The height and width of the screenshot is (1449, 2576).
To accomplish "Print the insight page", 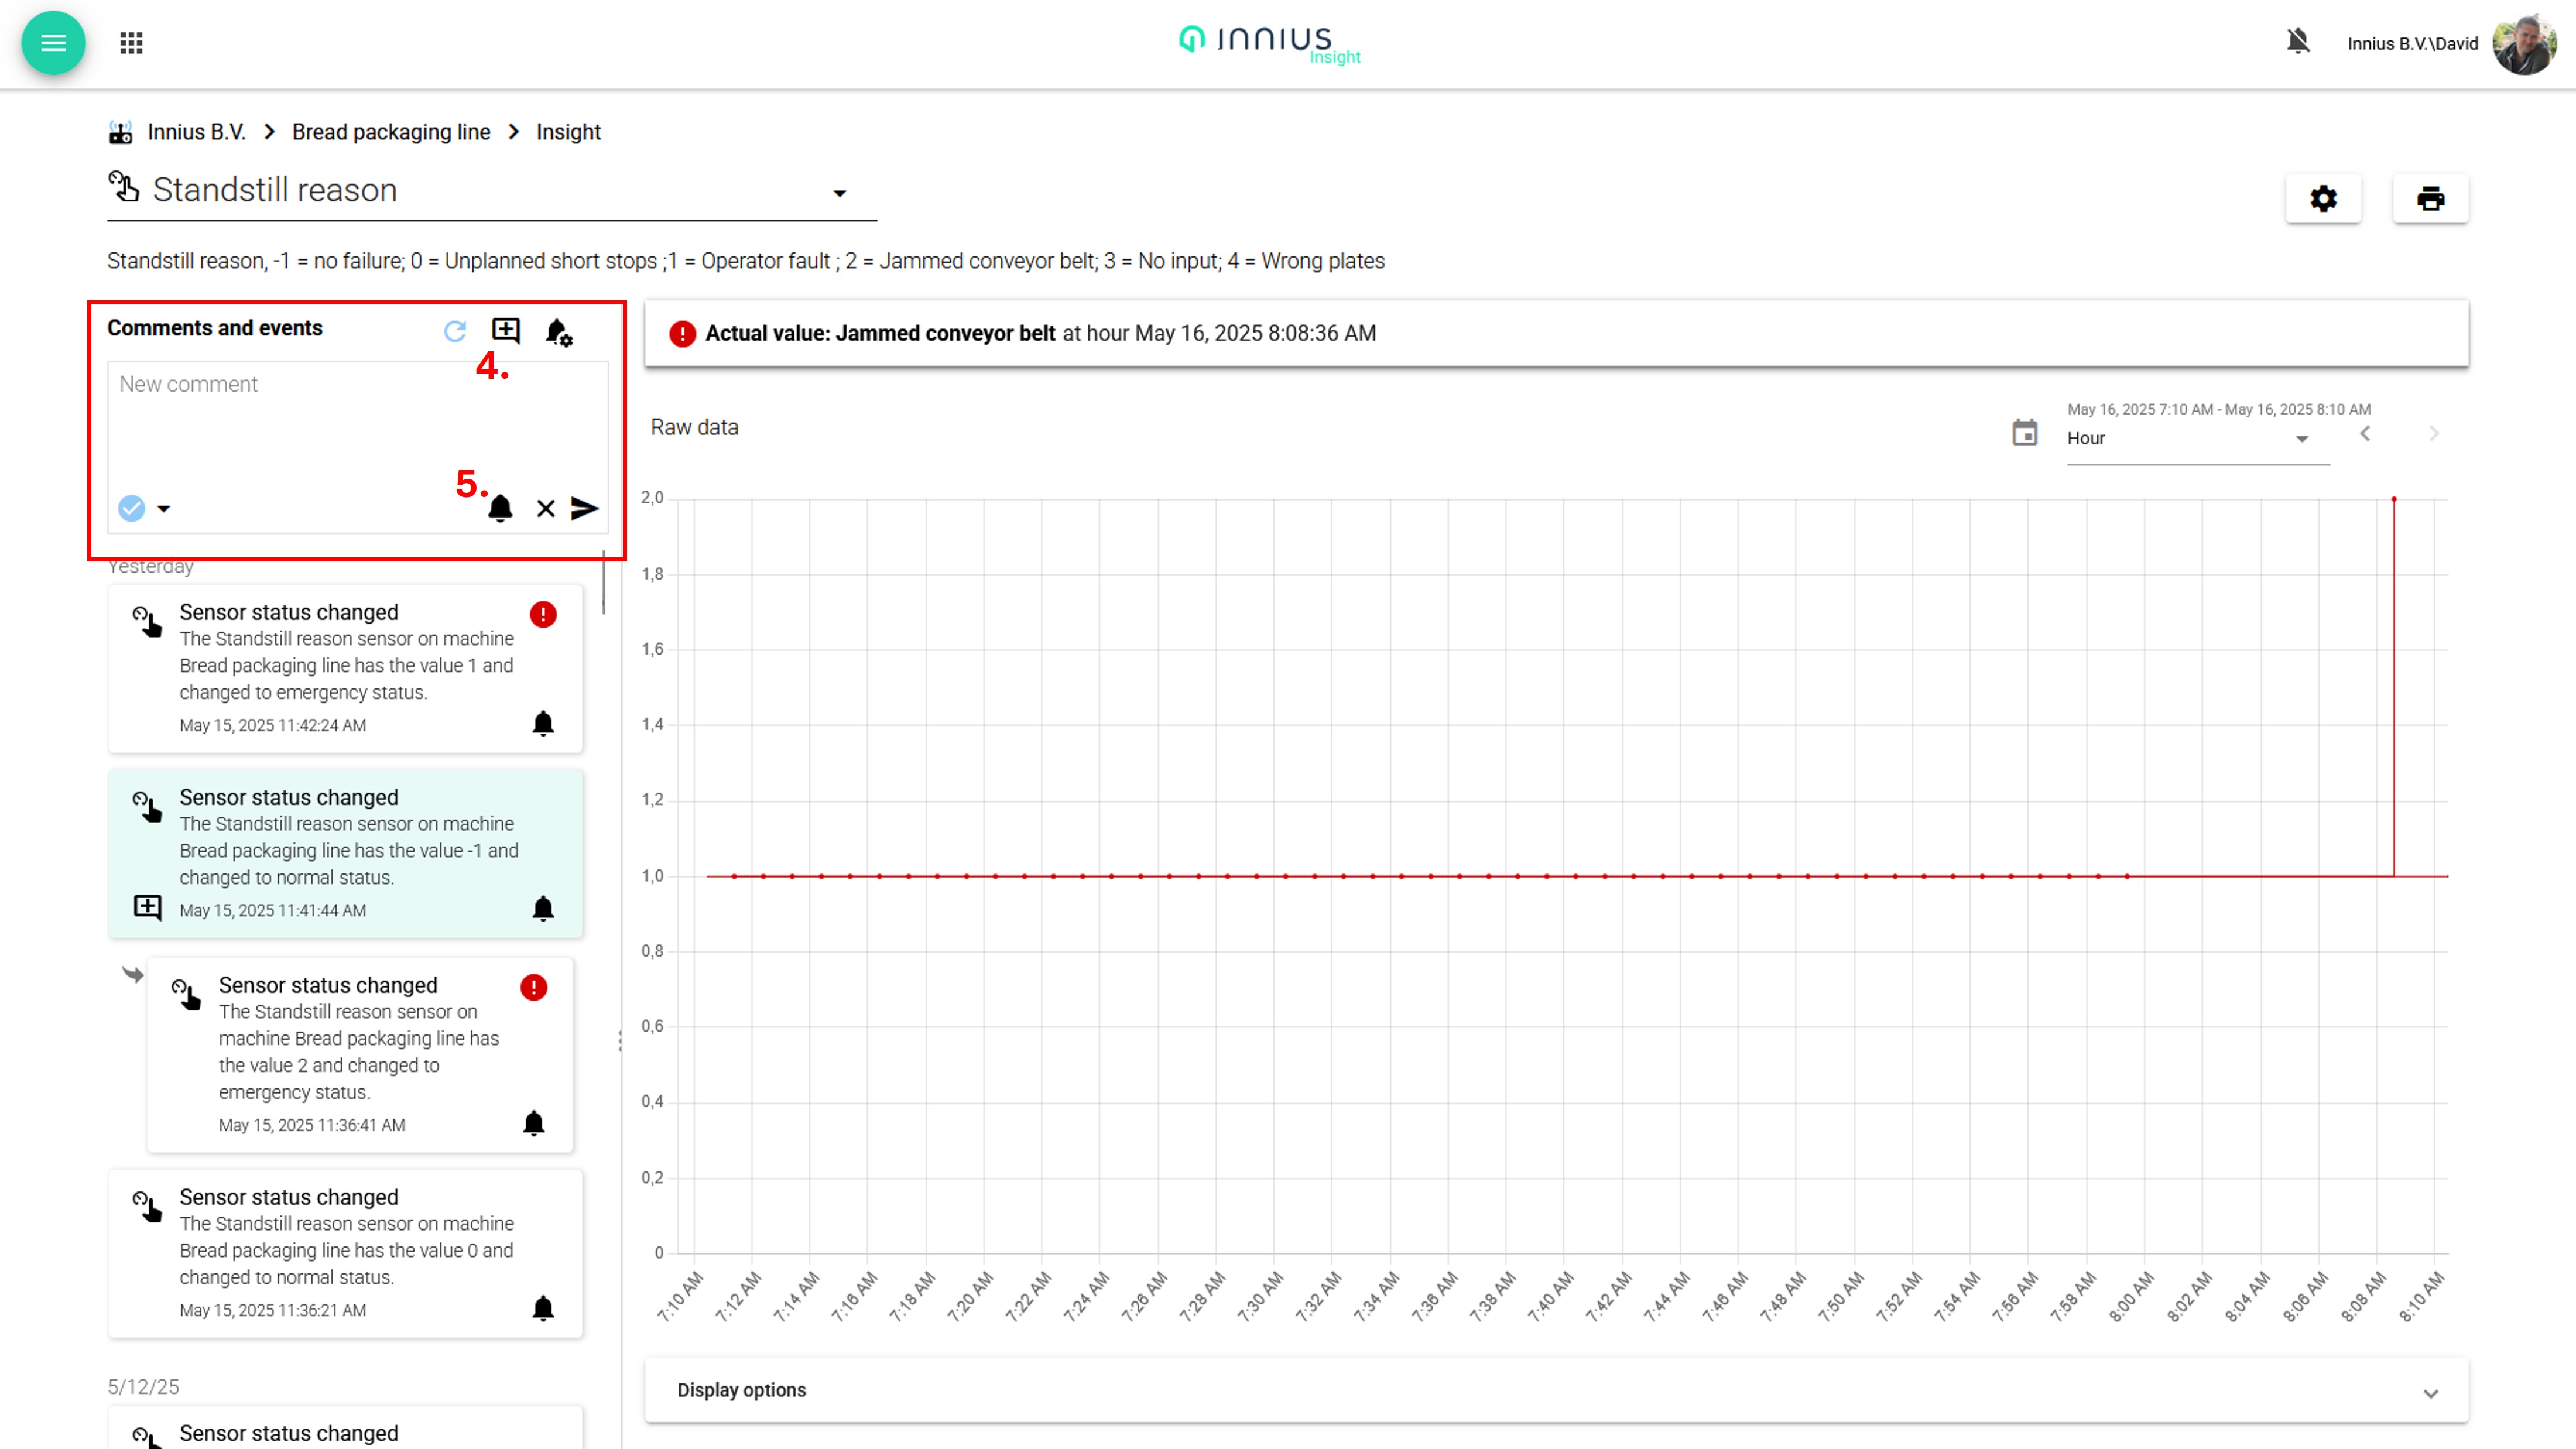I will pyautogui.click(x=2430, y=199).
